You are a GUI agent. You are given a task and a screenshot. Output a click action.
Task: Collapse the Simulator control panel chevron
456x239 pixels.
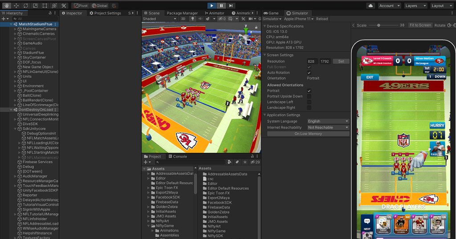point(353,25)
